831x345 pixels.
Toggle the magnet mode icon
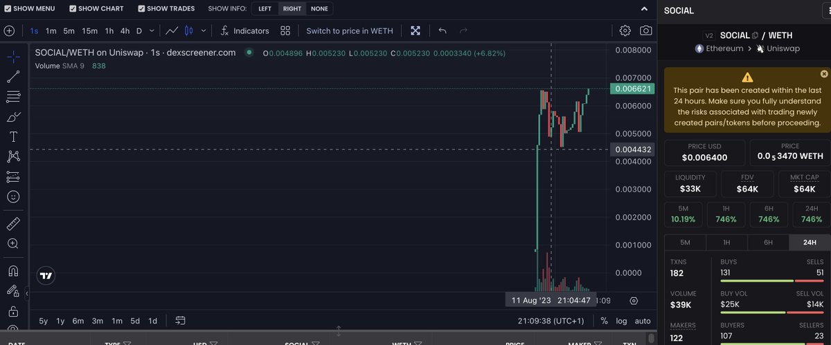(x=12, y=271)
